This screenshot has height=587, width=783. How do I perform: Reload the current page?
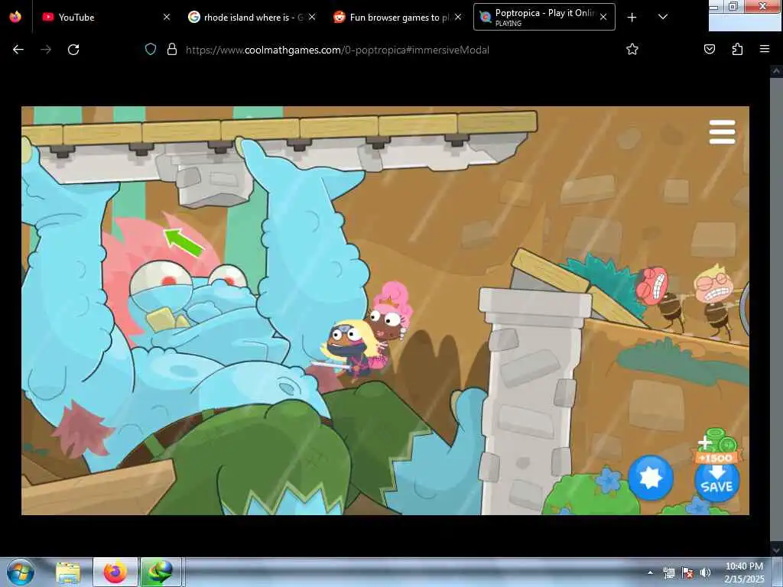pos(73,50)
